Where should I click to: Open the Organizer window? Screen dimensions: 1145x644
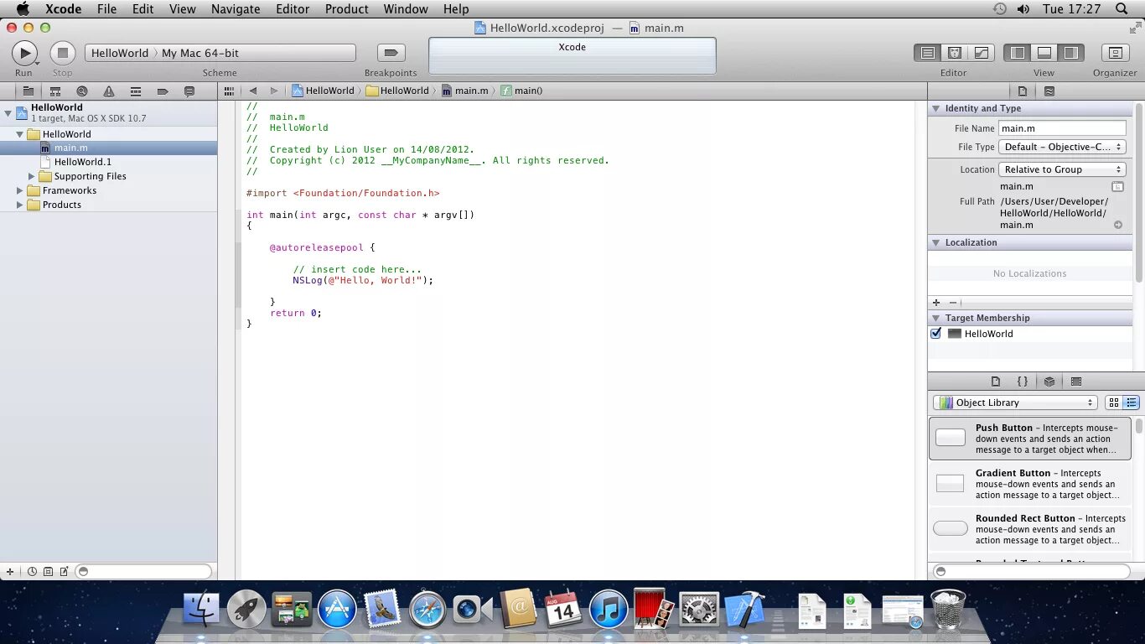1115,53
